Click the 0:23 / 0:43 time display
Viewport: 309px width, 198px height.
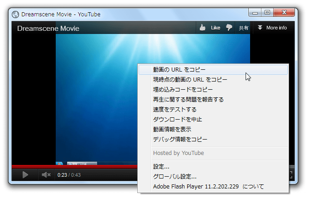pyautogui.click(x=69, y=175)
